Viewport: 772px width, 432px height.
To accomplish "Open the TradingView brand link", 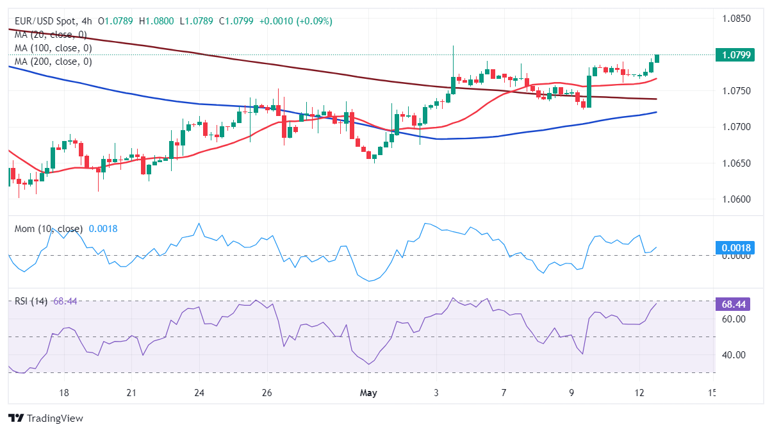I will pos(45,419).
